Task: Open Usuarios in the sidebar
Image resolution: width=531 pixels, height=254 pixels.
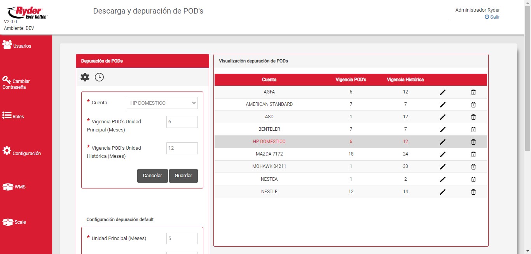Action: tap(17, 45)
